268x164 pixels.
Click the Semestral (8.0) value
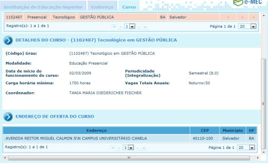point(204,73)
